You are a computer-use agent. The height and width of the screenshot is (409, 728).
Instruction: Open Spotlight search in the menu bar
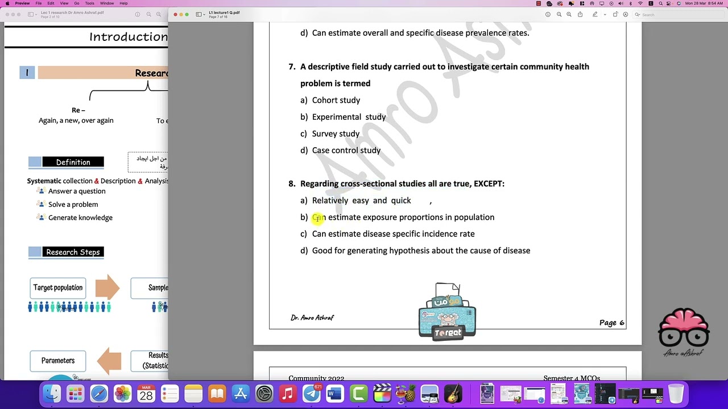(x=660, y=3)
